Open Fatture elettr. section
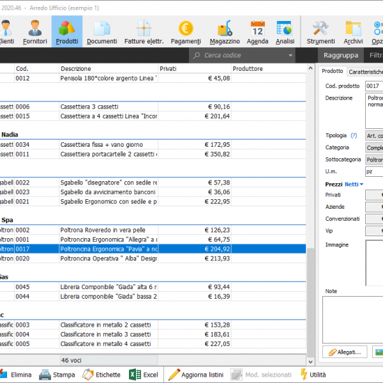 click(x=144, y=32)
